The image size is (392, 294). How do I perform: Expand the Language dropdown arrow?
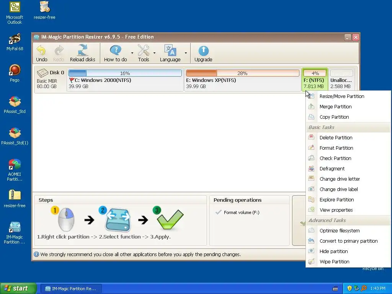(186, 53)
